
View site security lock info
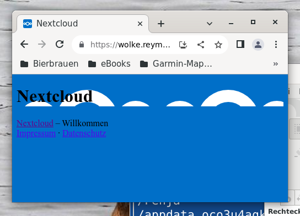click(x=82, y=45)
